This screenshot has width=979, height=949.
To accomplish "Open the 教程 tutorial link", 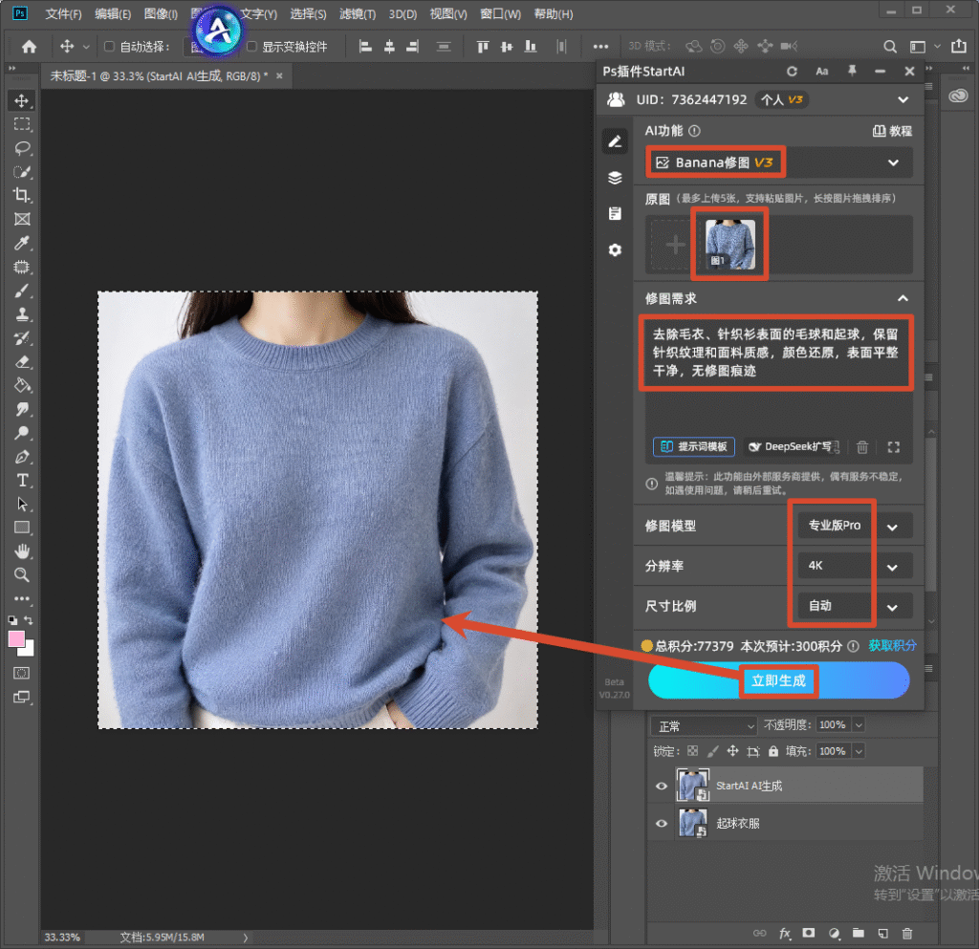I will [892, 131].
